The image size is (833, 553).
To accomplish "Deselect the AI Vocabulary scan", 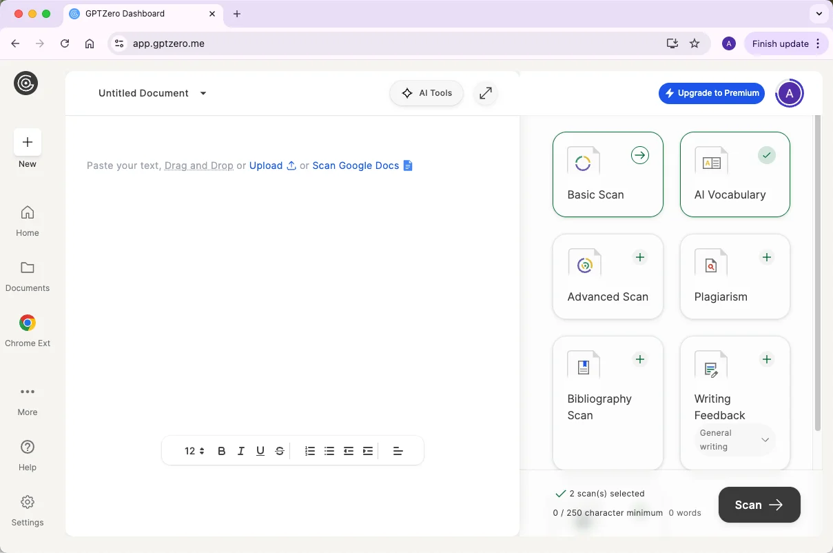I will click(767, 155).
